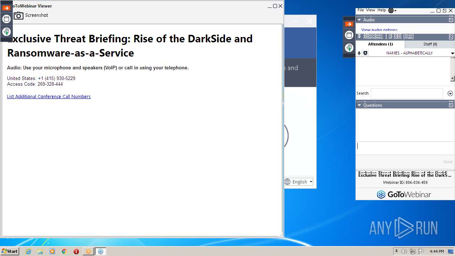Click the 4:44 PM system clock
455x256 pixels.
[437, 251]
